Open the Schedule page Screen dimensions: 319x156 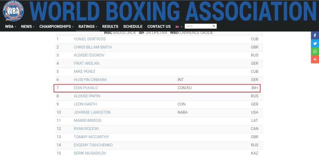tap(133, 26)
